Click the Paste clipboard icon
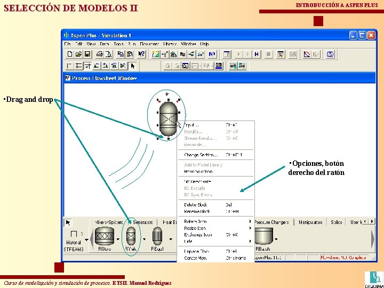The width and height of the screenshot is (384, 288). (130, 54)
